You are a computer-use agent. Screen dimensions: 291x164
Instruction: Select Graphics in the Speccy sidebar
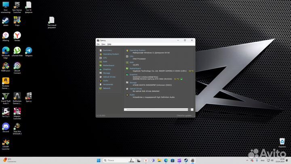point(107,69)
